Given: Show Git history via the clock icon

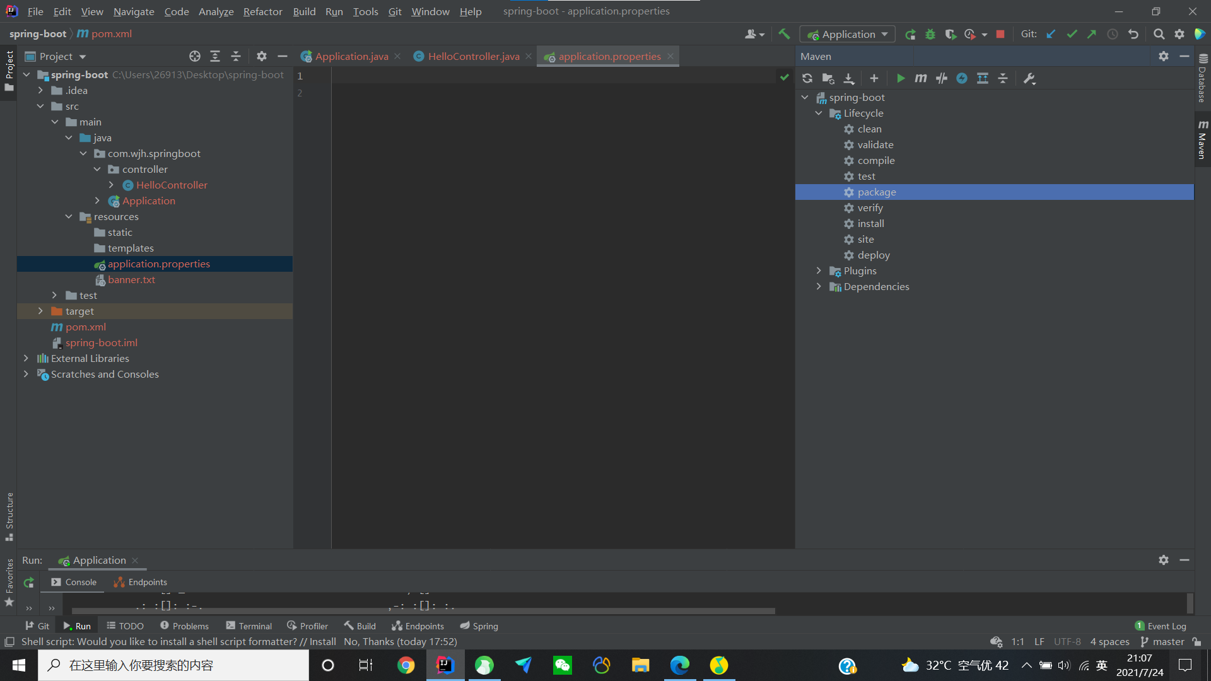Looking at the screenshot, I should 1113,34.
